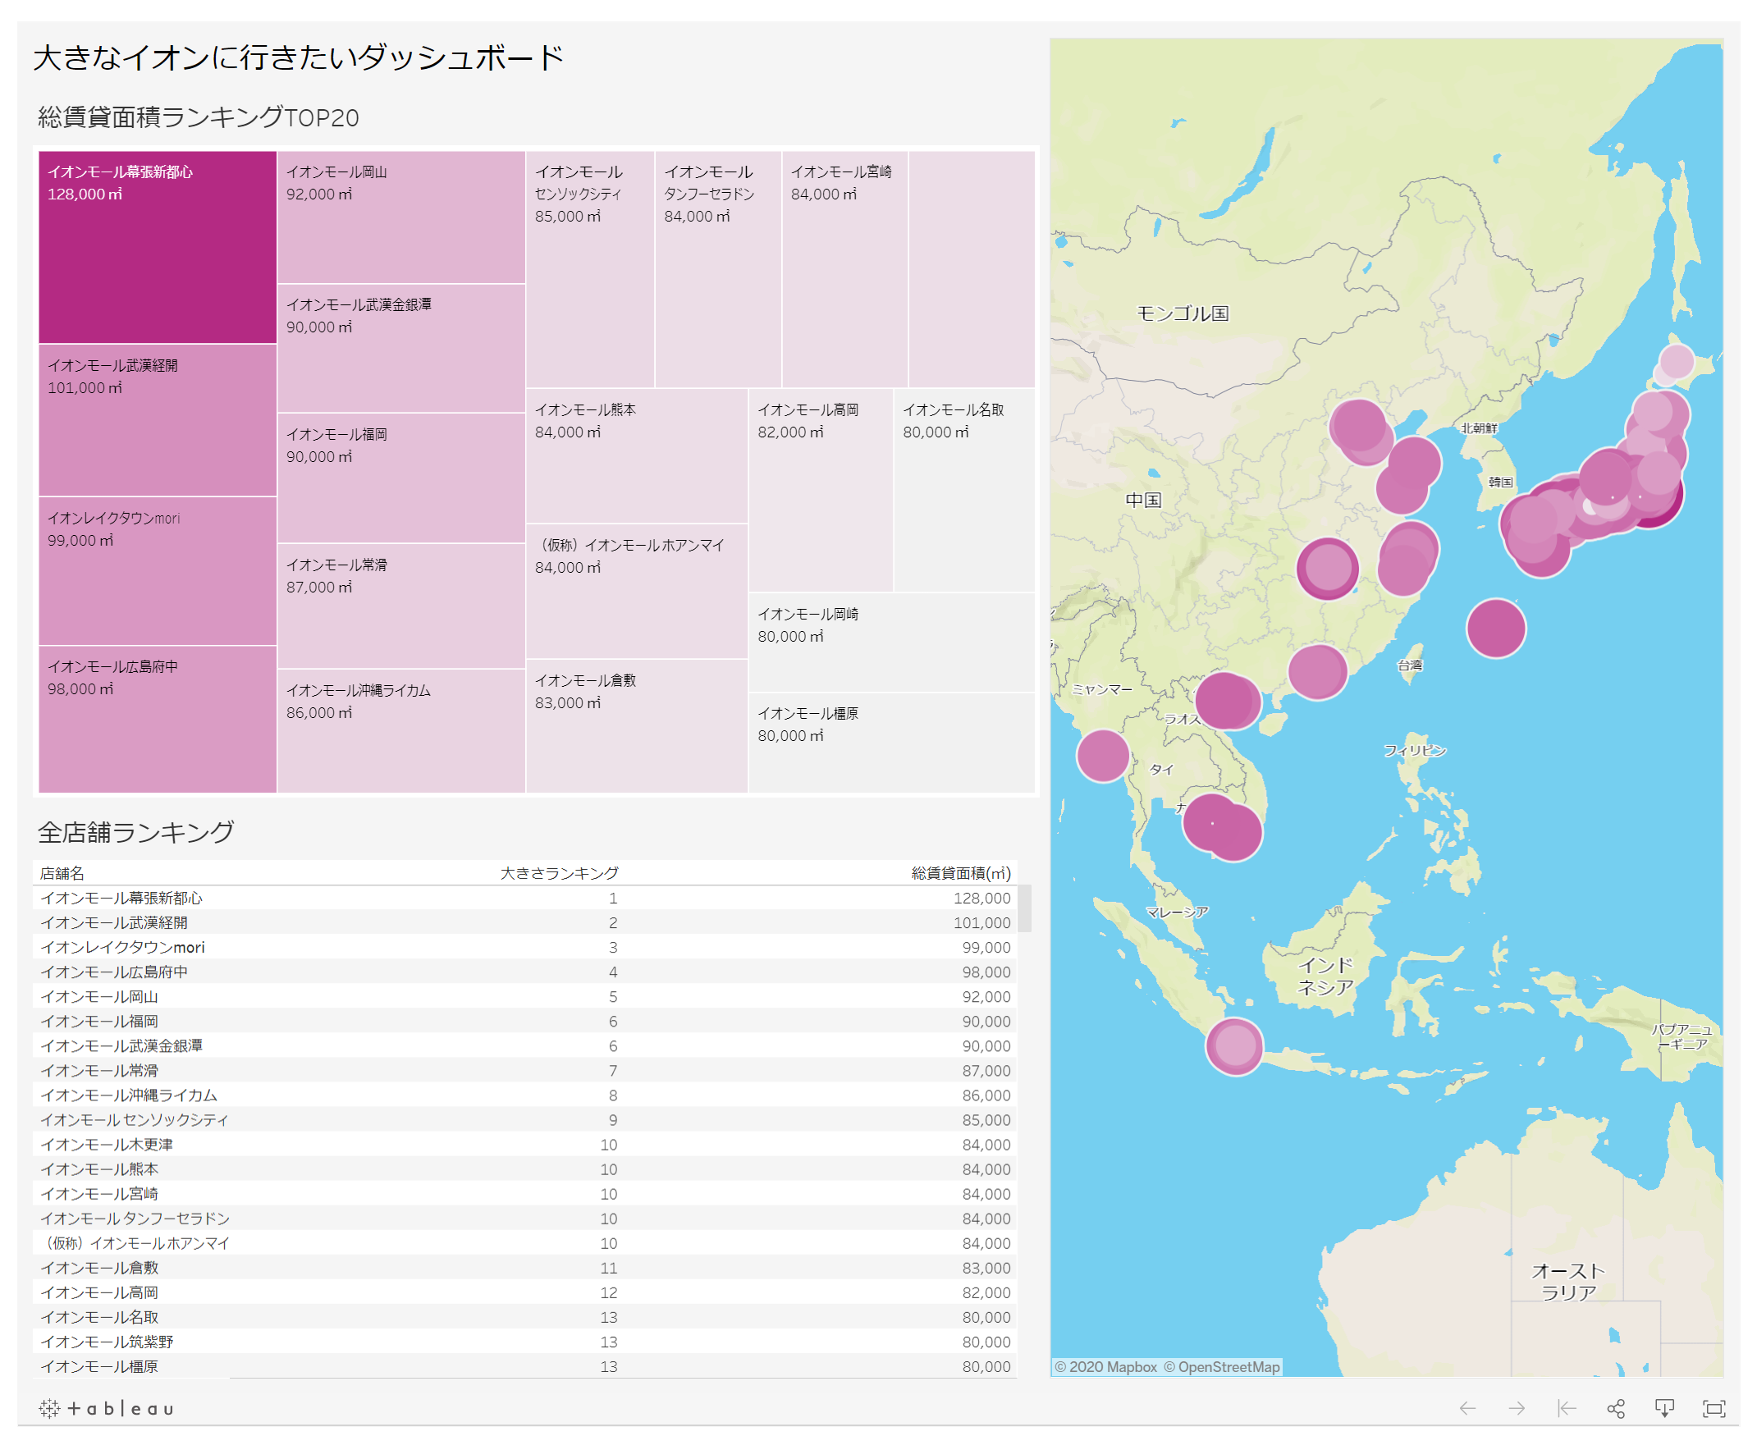
Task: Click the イオンモール常滑 table row name
Action: pos(98,1071)
